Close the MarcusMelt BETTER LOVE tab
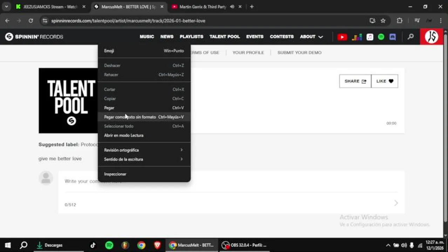Screen dimensions: 448x252 pos(162,7)
